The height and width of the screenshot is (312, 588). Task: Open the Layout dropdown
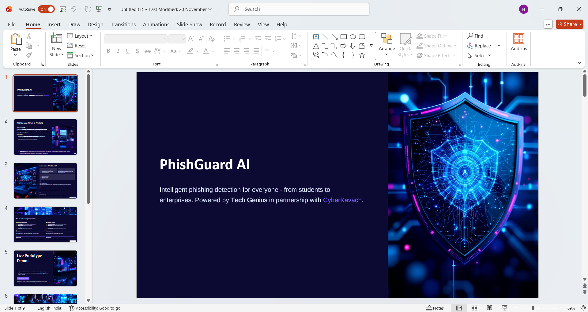click(80, 36)
